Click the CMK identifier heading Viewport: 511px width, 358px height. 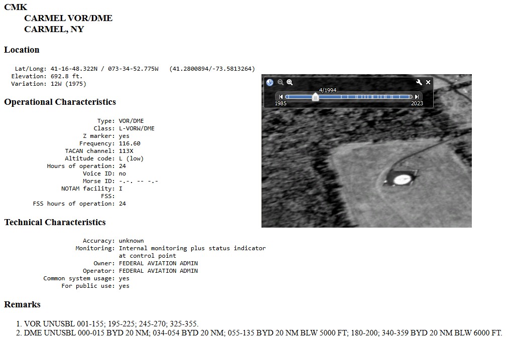[16, 7]
